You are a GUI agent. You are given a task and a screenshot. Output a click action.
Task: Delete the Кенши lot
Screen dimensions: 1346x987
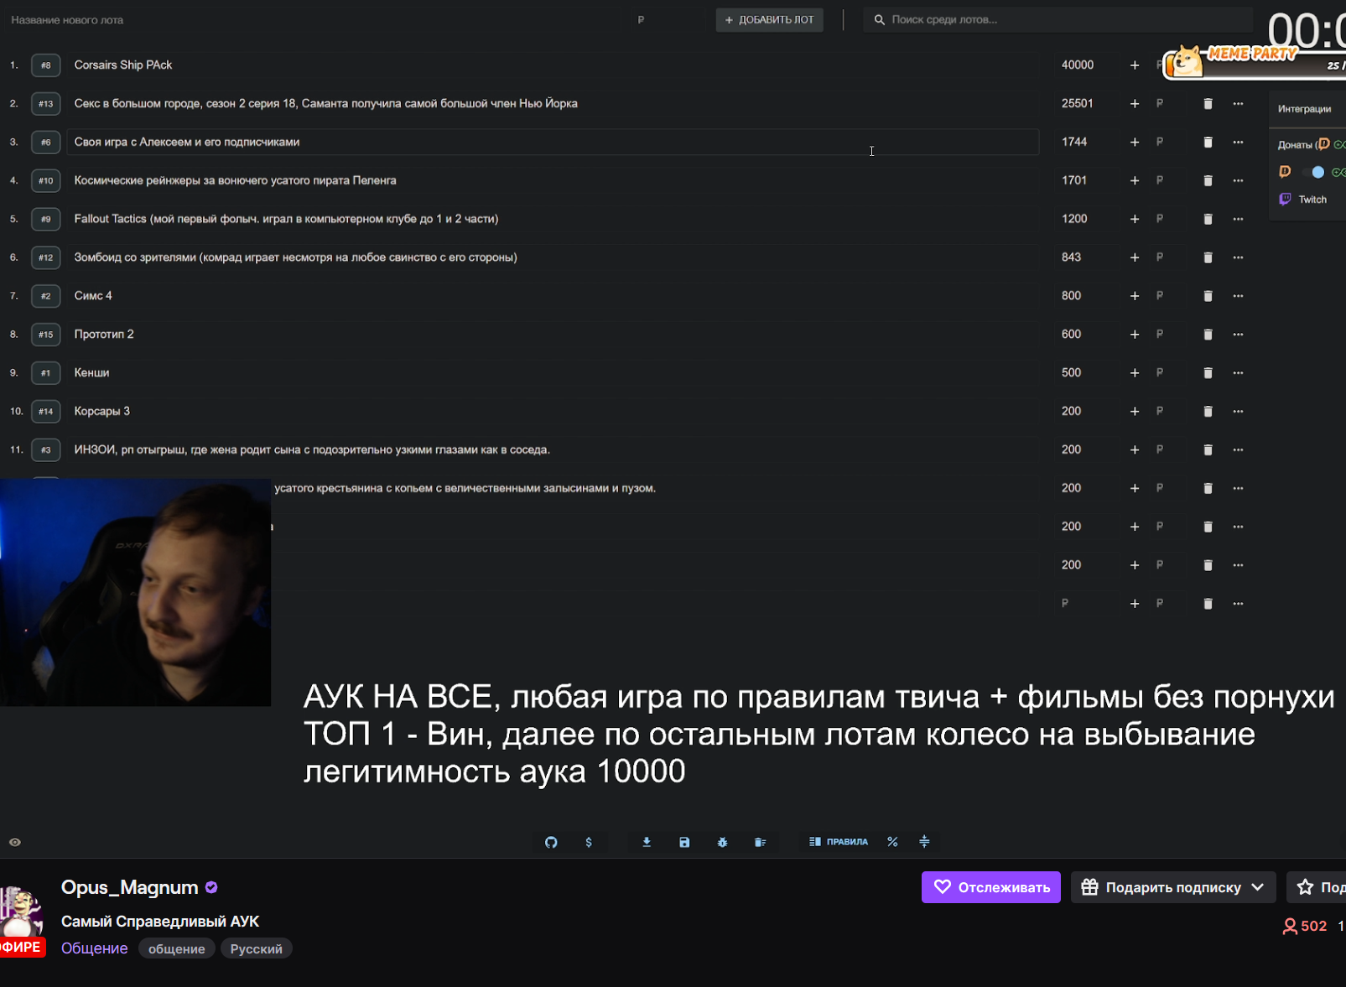tap(1208, 373)
